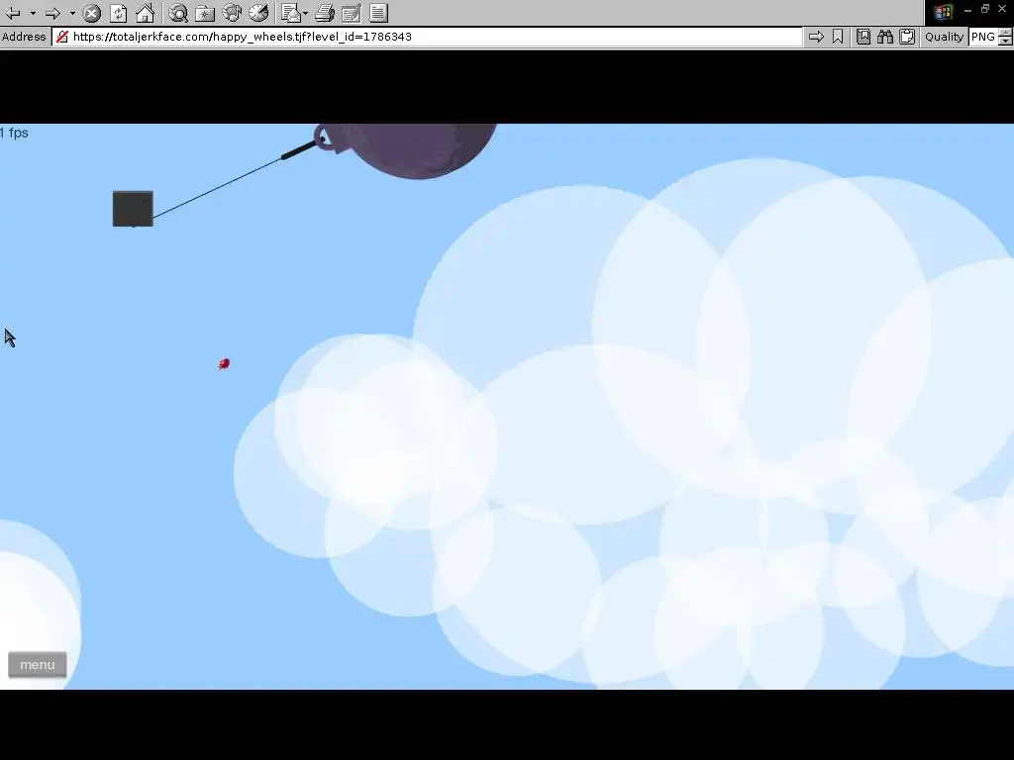1014x760 pixels.
Task: Increase quality with the up stepper arrow
Action: click(1006, 33)
